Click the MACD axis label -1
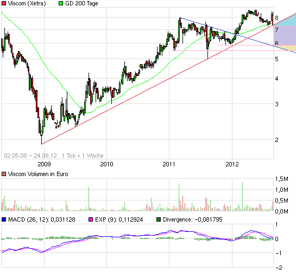The height and width of the screenshot is (272, 296). (278, 253)
